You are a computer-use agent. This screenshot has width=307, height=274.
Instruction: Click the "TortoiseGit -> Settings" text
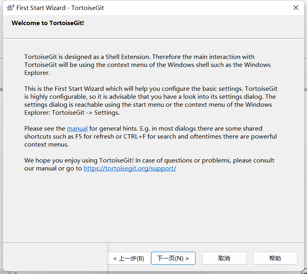click(x=86, y=113)
